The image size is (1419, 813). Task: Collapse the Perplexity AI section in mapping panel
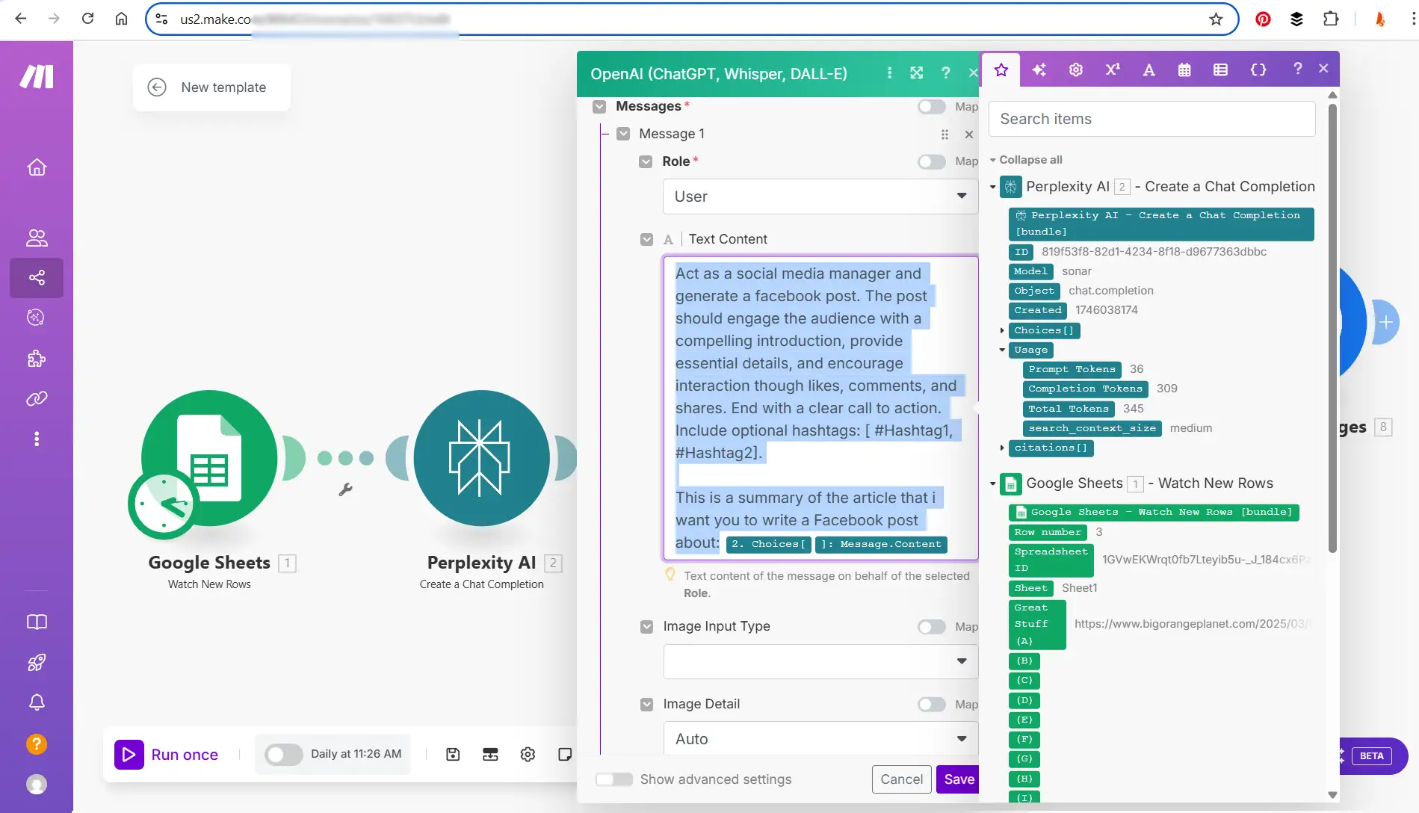point(993,187)
